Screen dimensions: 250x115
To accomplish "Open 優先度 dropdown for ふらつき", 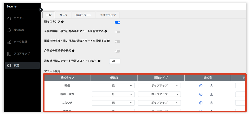I will (x=113, y=103).
